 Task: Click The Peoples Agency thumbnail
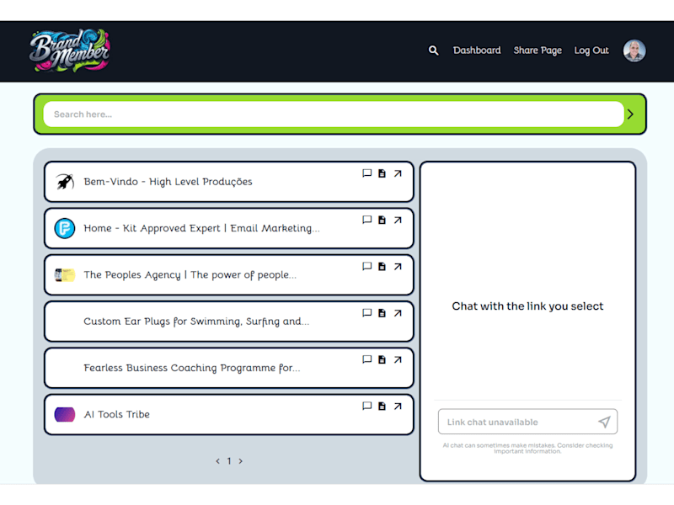(65, 275)
